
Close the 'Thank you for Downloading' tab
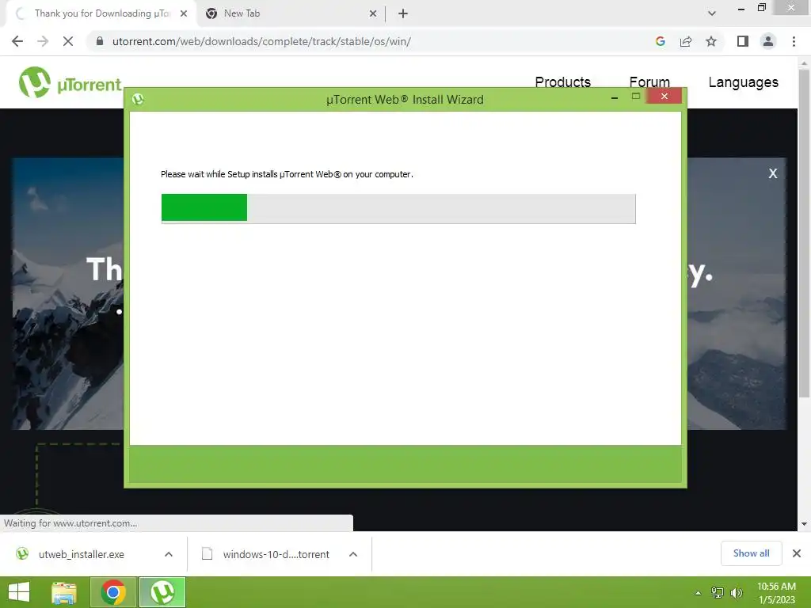coord(184,13)
